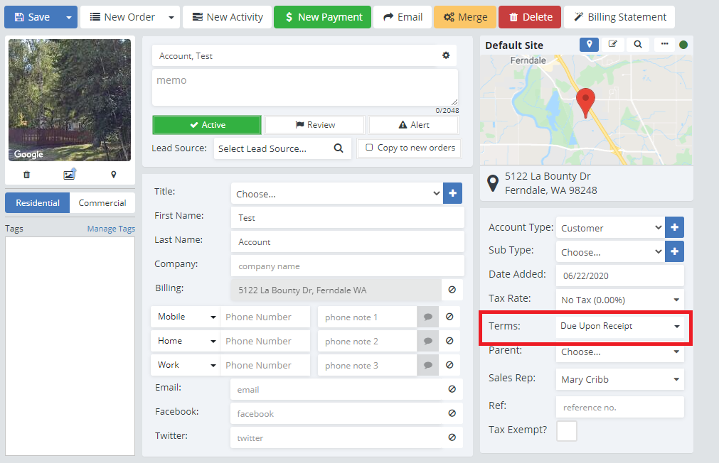Switch to the Commercial tab
Image resolution: width=719 pixels, height=463 pixels.
pyautogui.click(x=102, y=203)
